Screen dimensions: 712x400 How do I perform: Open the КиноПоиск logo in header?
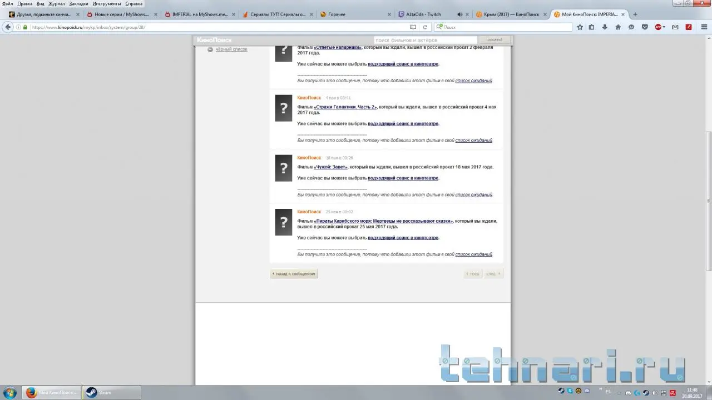pos(214,40)
